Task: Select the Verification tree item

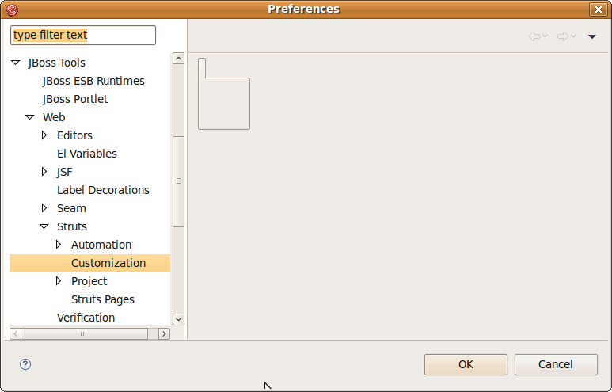Action: click(x=86, y=318)
